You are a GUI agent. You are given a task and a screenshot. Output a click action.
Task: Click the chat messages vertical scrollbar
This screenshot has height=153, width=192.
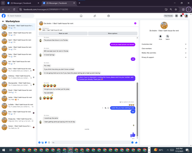(x=137, y=109)
